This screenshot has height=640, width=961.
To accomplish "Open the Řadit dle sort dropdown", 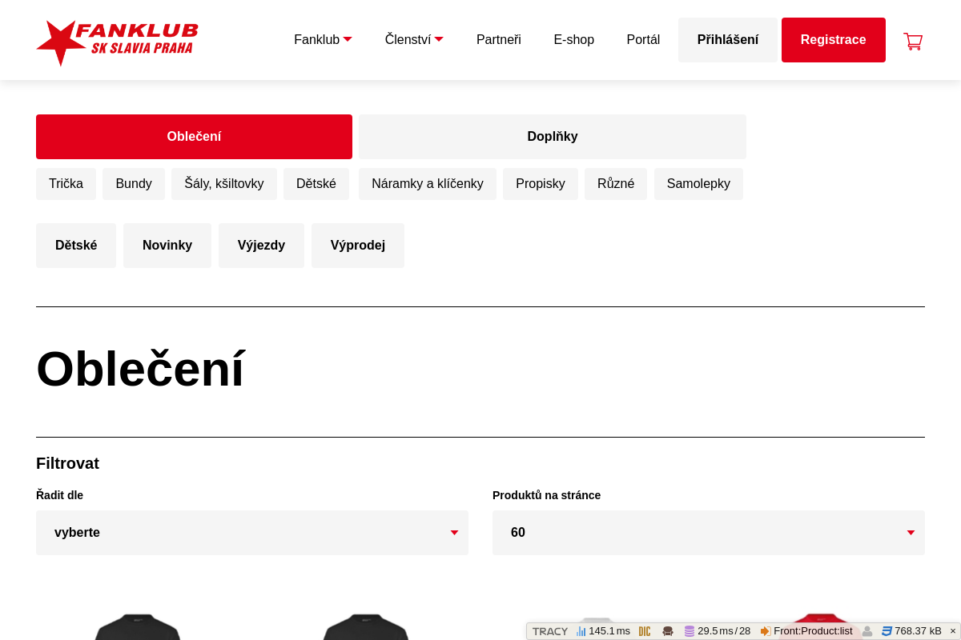I will click(x=252, y=533).
